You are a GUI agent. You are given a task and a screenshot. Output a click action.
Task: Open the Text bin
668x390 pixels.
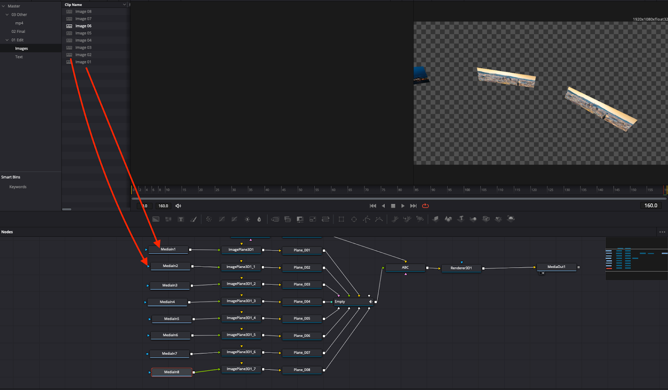coord(19,57)
